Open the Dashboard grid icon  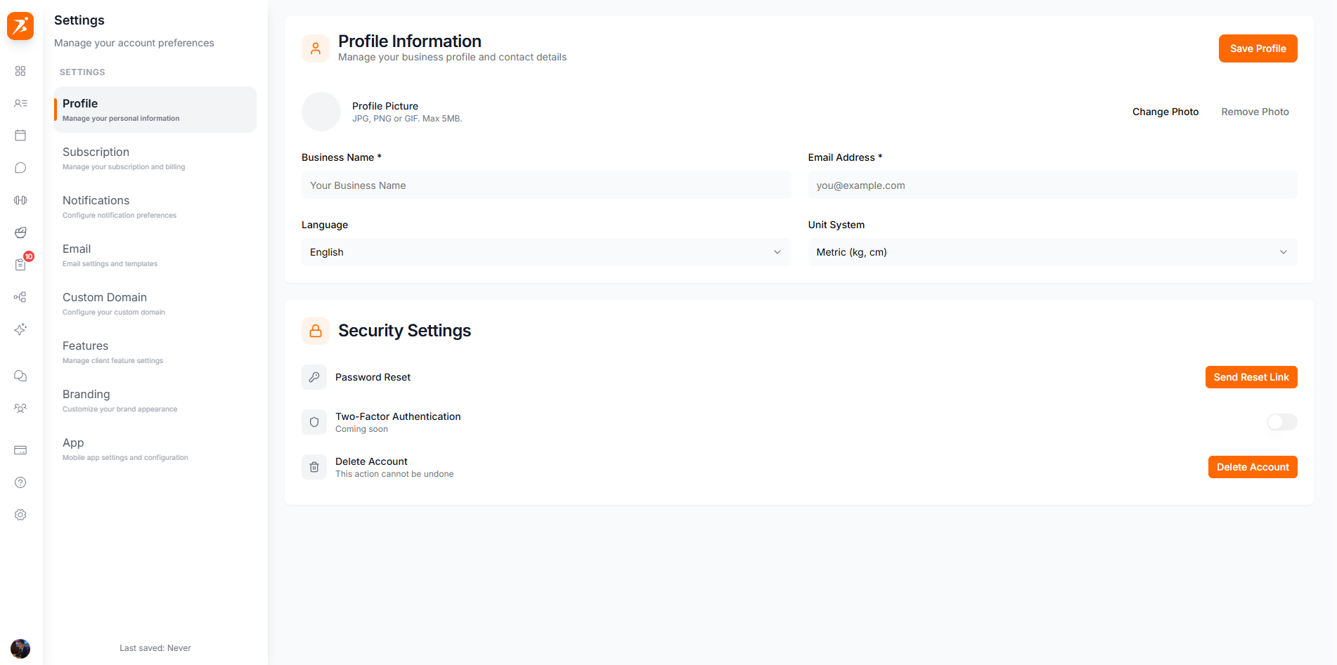pos(20,70)
